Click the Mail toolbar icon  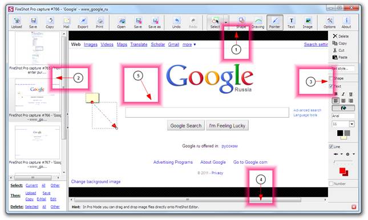pos(66,23)
